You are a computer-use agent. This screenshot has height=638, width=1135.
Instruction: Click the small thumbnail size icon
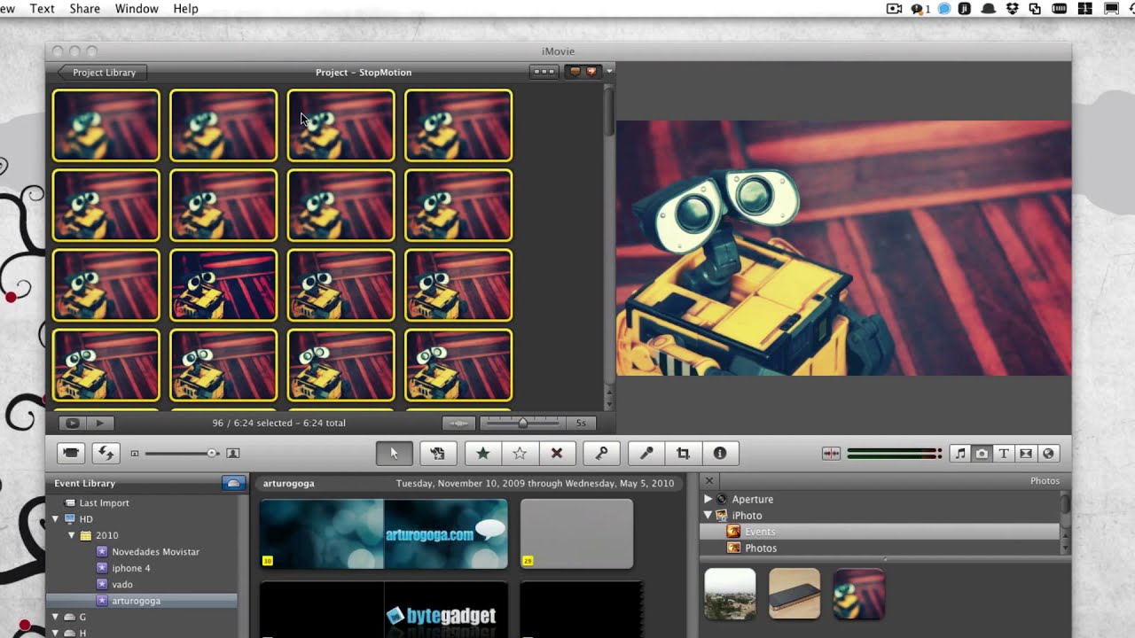click(135, 453)
